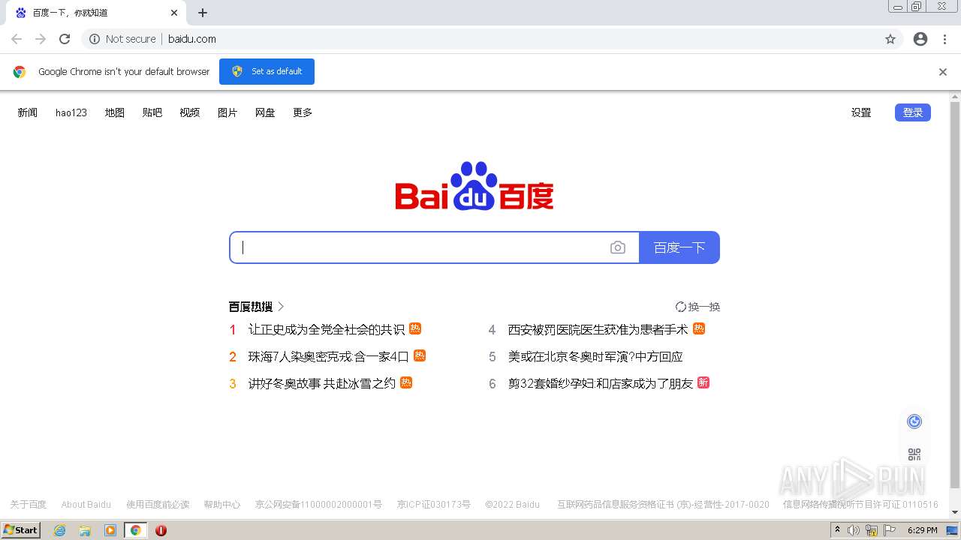Viewport: 961px width, 540px height.
Task: Reload the page with refresh icon
Action: (x=65, y=39)
